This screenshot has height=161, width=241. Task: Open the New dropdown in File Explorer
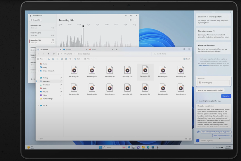pyautogui.click(x=41, y=59)
